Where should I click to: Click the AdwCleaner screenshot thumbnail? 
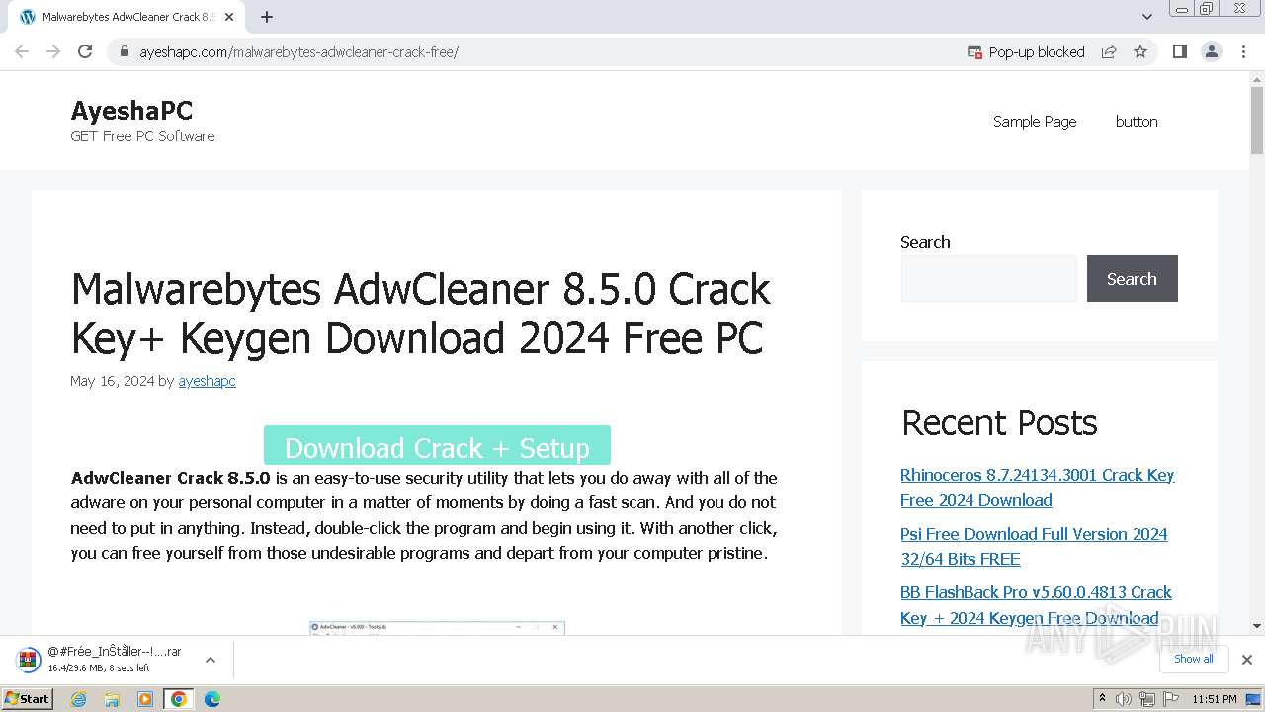click(x=437, y=627)
